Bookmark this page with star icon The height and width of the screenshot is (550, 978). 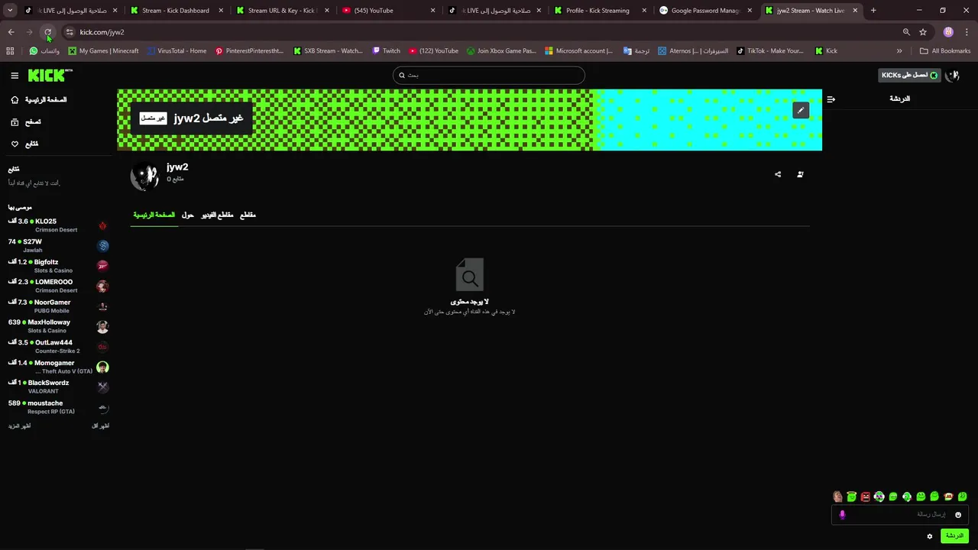[923, 32]
